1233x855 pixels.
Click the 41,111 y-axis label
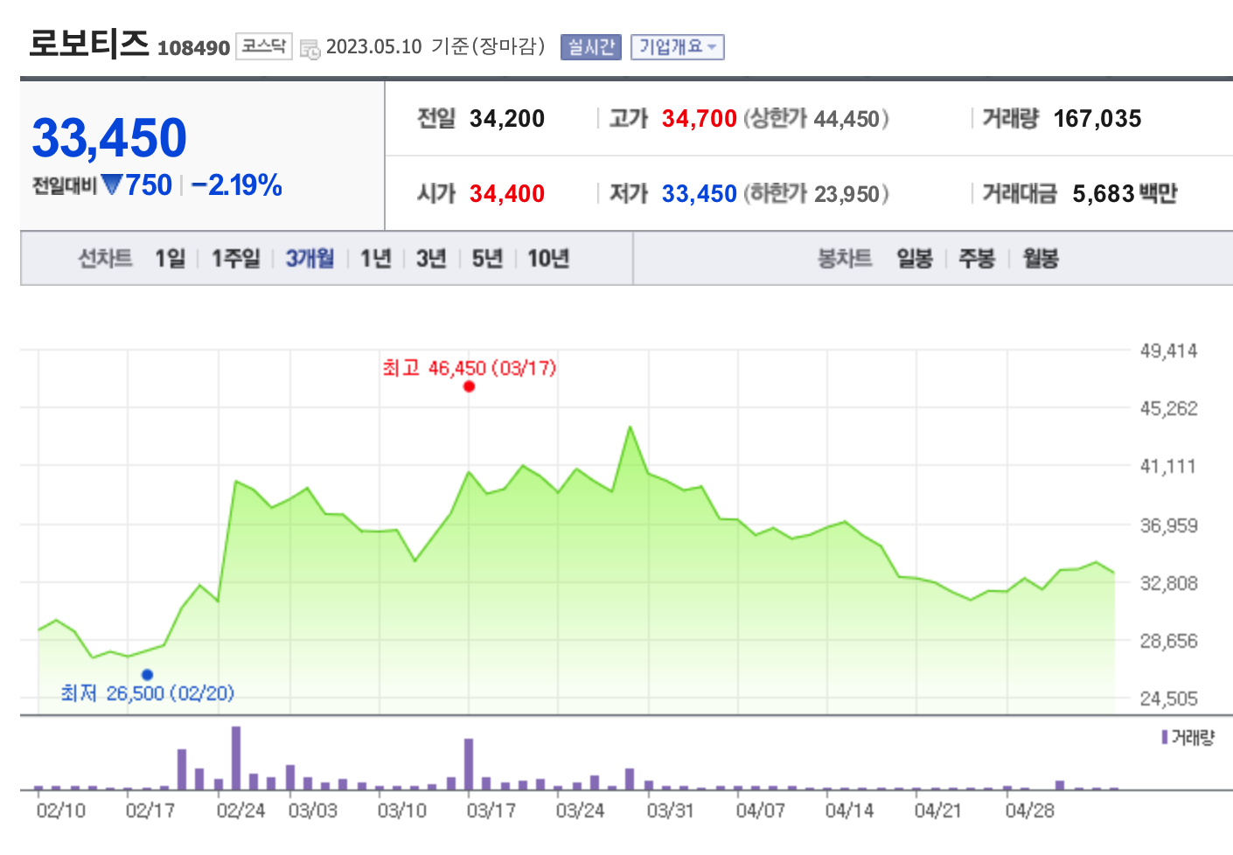pyautogui.click(x=1168, y=467)
